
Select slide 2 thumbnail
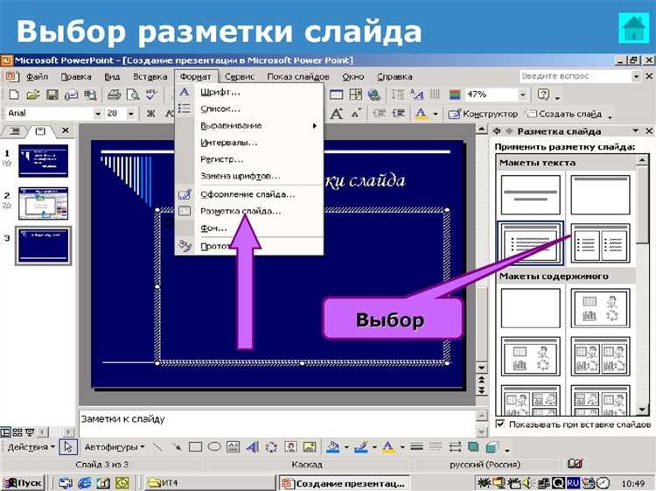[x=43, y=203]
